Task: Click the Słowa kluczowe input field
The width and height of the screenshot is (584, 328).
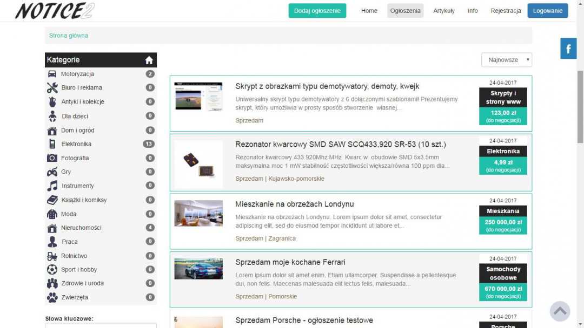Action: click(101, 325)
